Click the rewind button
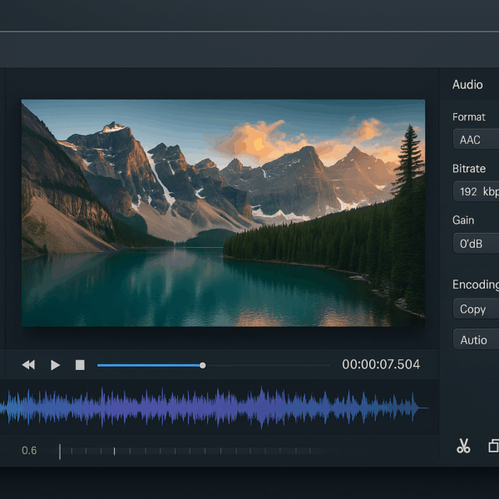 pyautogui.click(x=28, y=365)
